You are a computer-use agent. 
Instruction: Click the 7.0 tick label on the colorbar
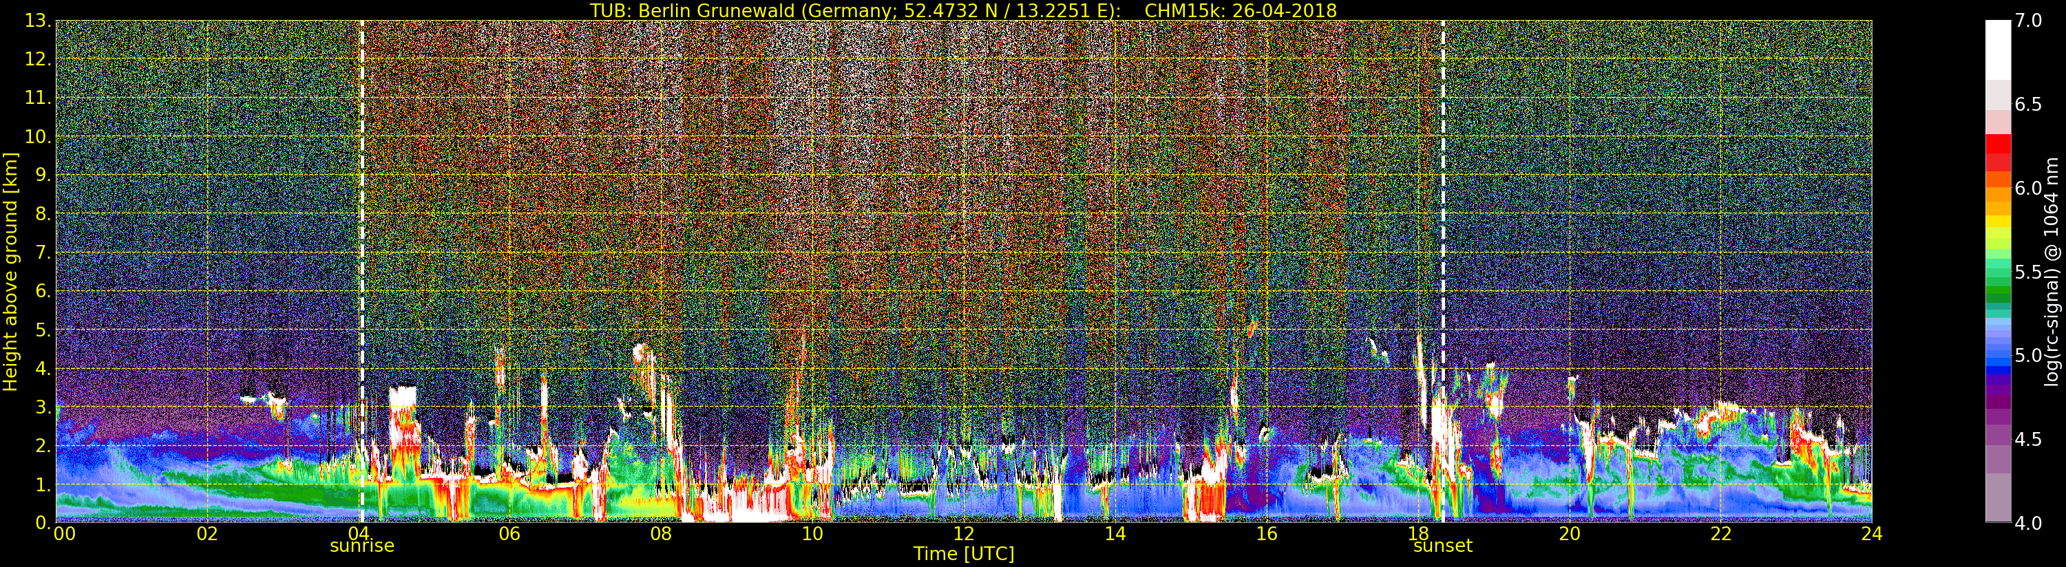tap(2028, 21)
